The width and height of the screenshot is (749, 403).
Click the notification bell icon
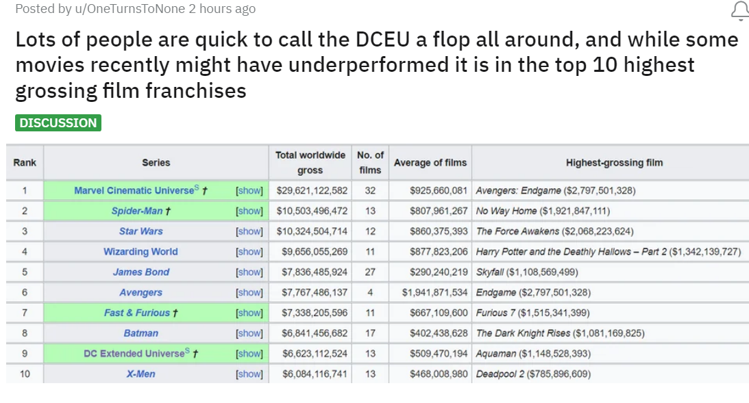coord(739,11)
